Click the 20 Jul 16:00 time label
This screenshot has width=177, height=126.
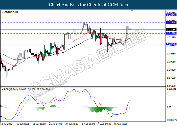coord(39,124)
